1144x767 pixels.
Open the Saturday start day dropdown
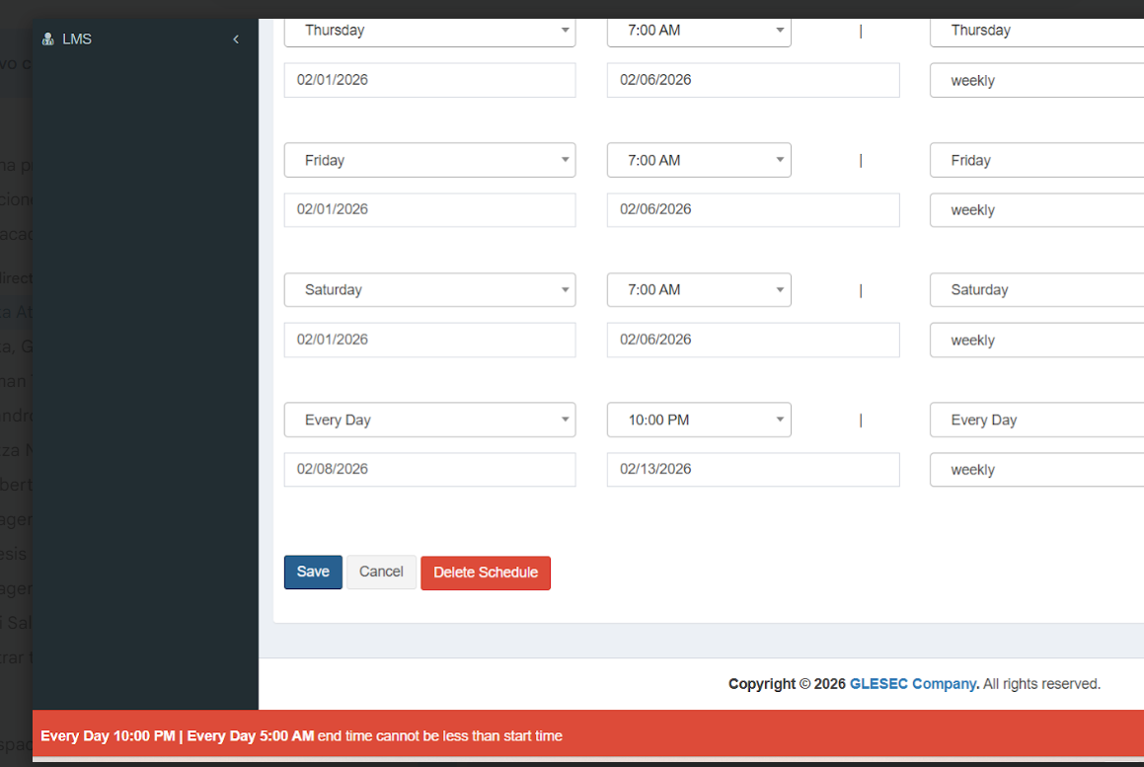pos(429,290)
